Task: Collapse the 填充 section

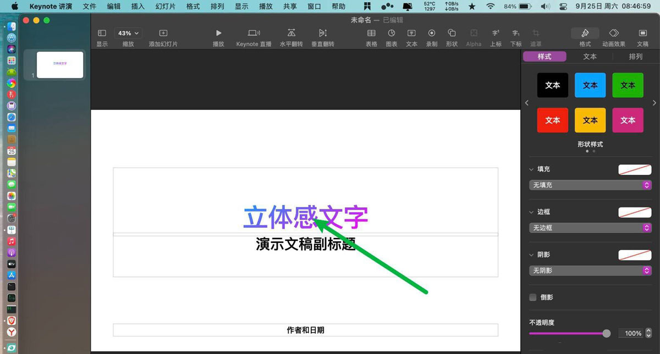Action: 531,169
